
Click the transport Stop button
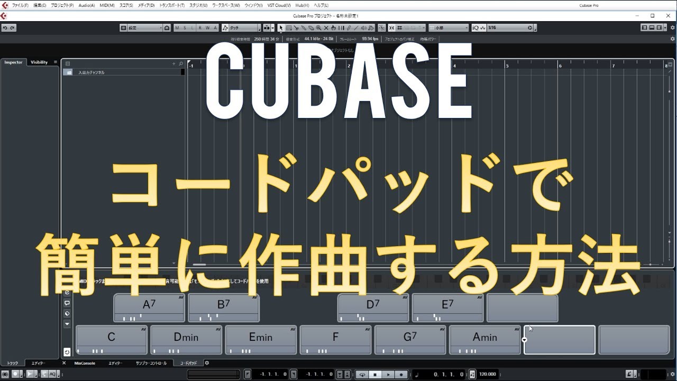coord(375,374)
